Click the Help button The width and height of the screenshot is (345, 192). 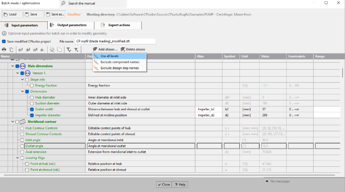pos(180,185)
